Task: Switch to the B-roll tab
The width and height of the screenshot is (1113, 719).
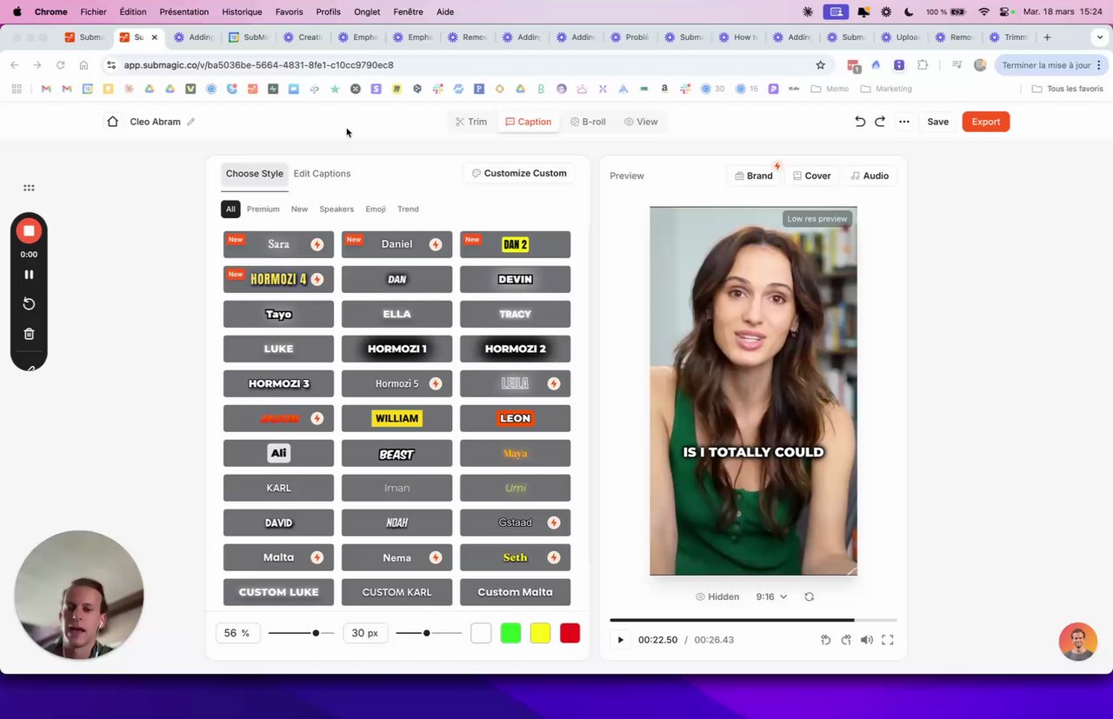Action: click(x=588, y=122)
